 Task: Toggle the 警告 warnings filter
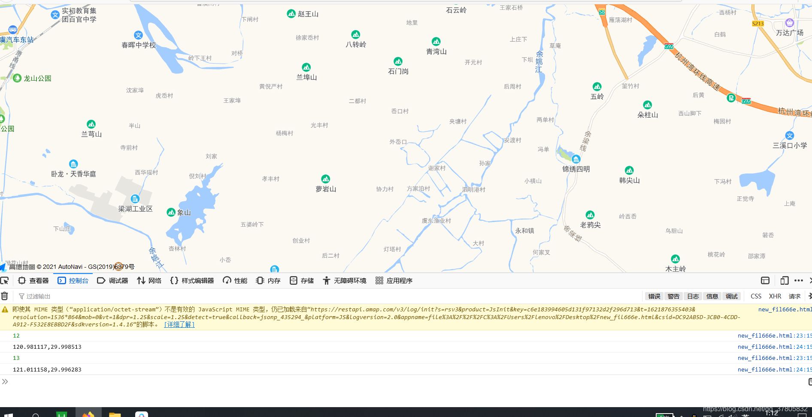(x=674, y=296)
